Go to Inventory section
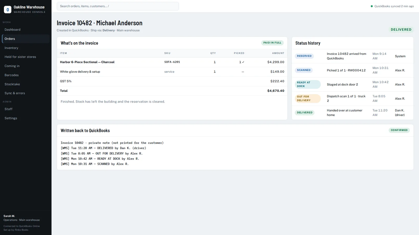This screenshot has width=419, height=235. tap(26, 48)
